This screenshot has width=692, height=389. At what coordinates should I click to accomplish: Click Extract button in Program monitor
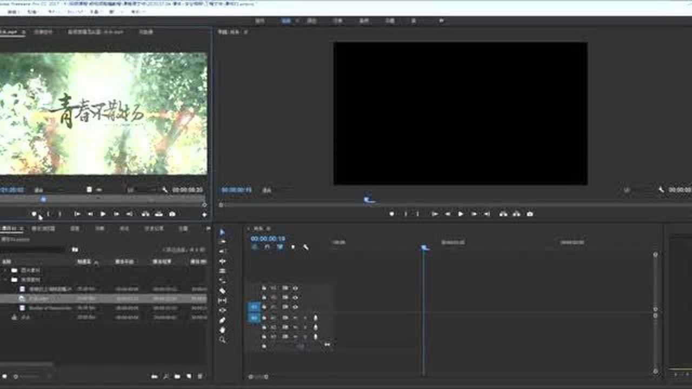pyautogui.click(x=517, y=214)
